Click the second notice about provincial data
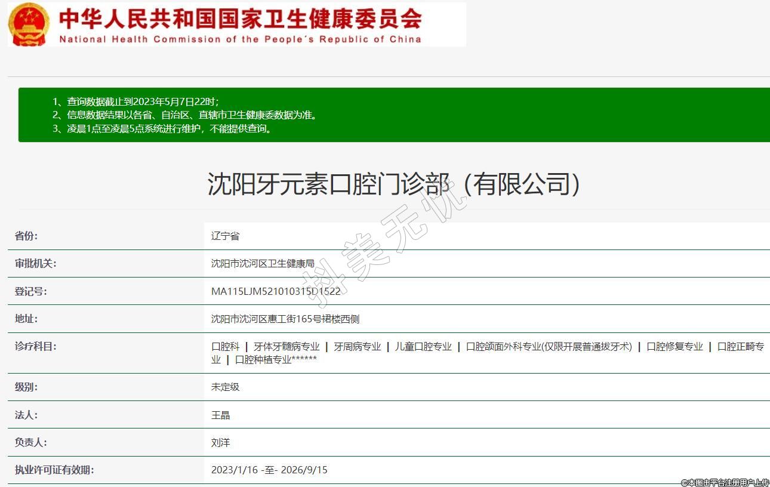This screenshot has height=487, width=770. pyautogui.click(x=184, y=115)
